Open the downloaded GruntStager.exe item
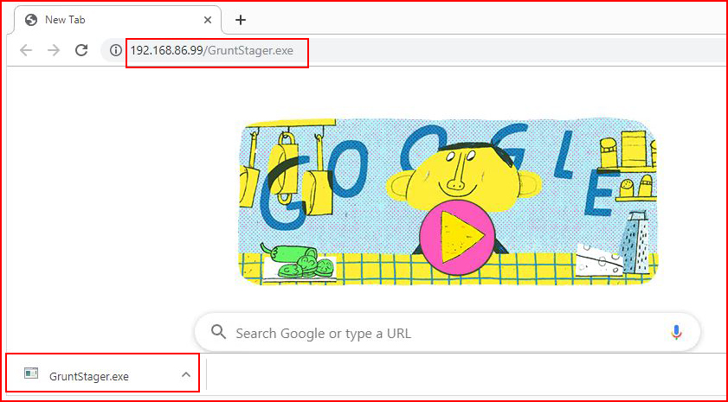This screenshot has height=402, width=728. point(89,376)
